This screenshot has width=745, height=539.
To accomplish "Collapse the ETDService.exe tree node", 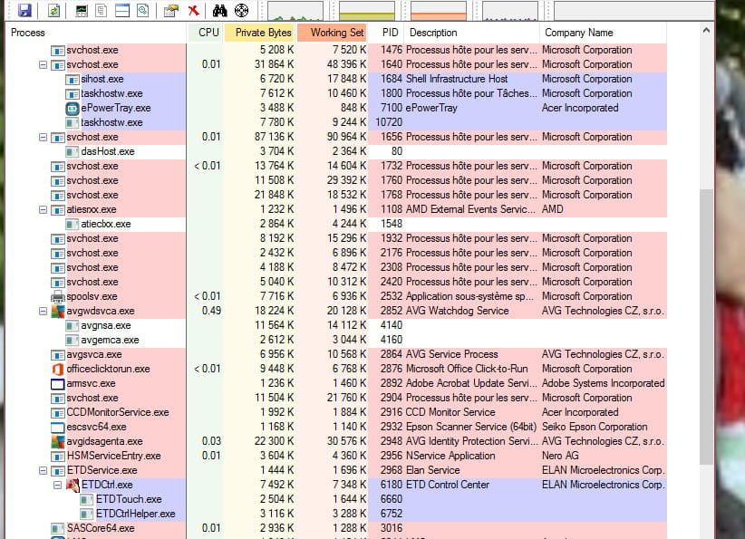I will pyautogui.click(x=43, y=471).
